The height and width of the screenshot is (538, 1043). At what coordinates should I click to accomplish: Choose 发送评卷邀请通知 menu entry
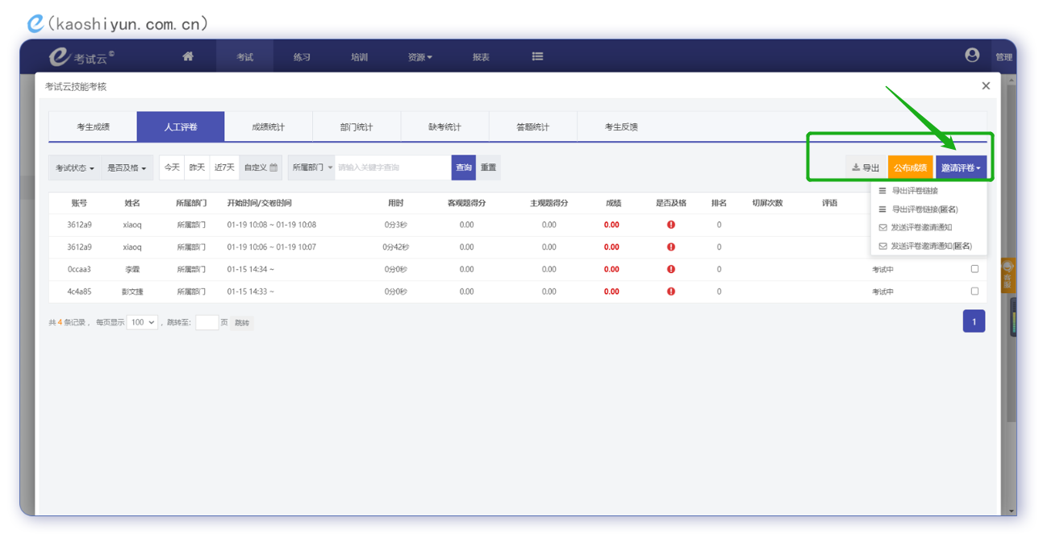click(920, 228)
